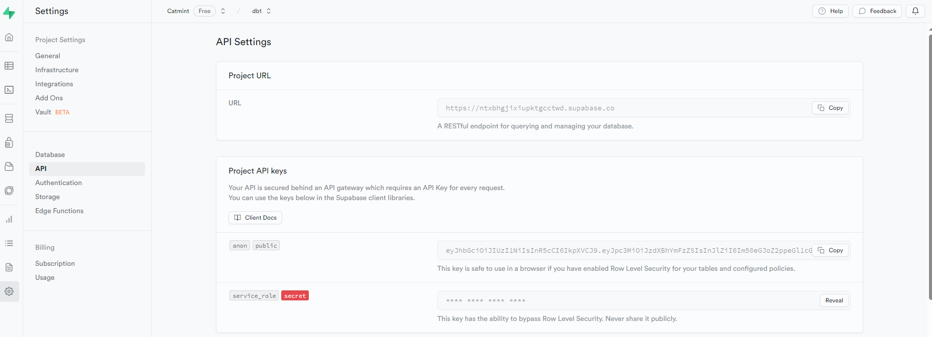Expand the Catmint organization switcher
This screenshot has height=337, width=932.
pyautogui.click(x=223, y=11)
